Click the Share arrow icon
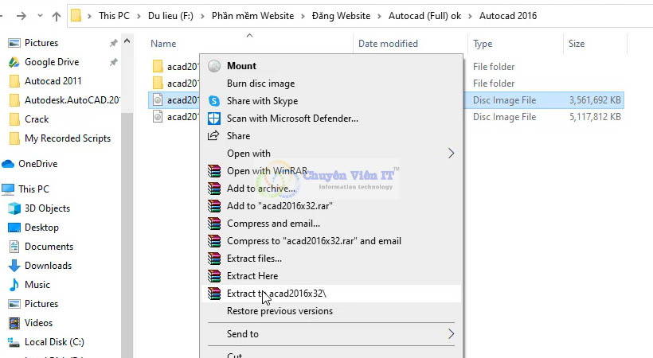The width and height of the screenshot is (653, 358). 213,135
